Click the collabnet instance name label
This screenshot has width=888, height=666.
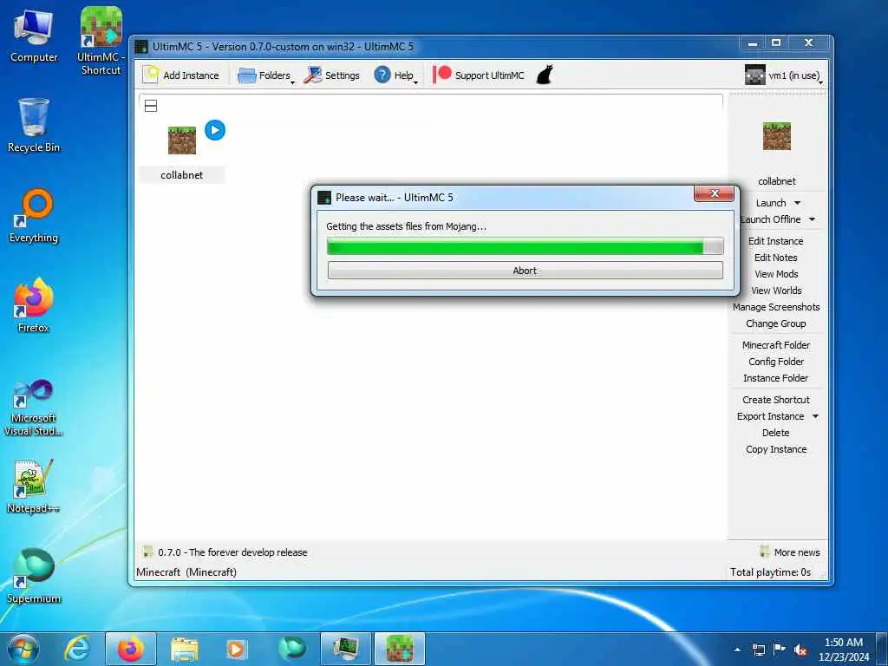click(x=182, y=175)
